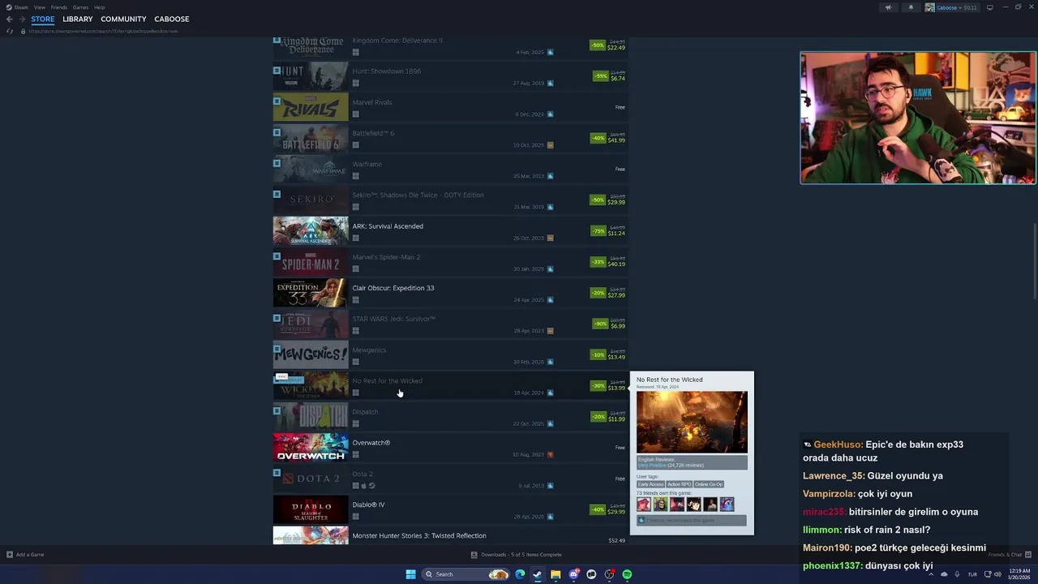Switch to Big Picture mode

[989, 7]
